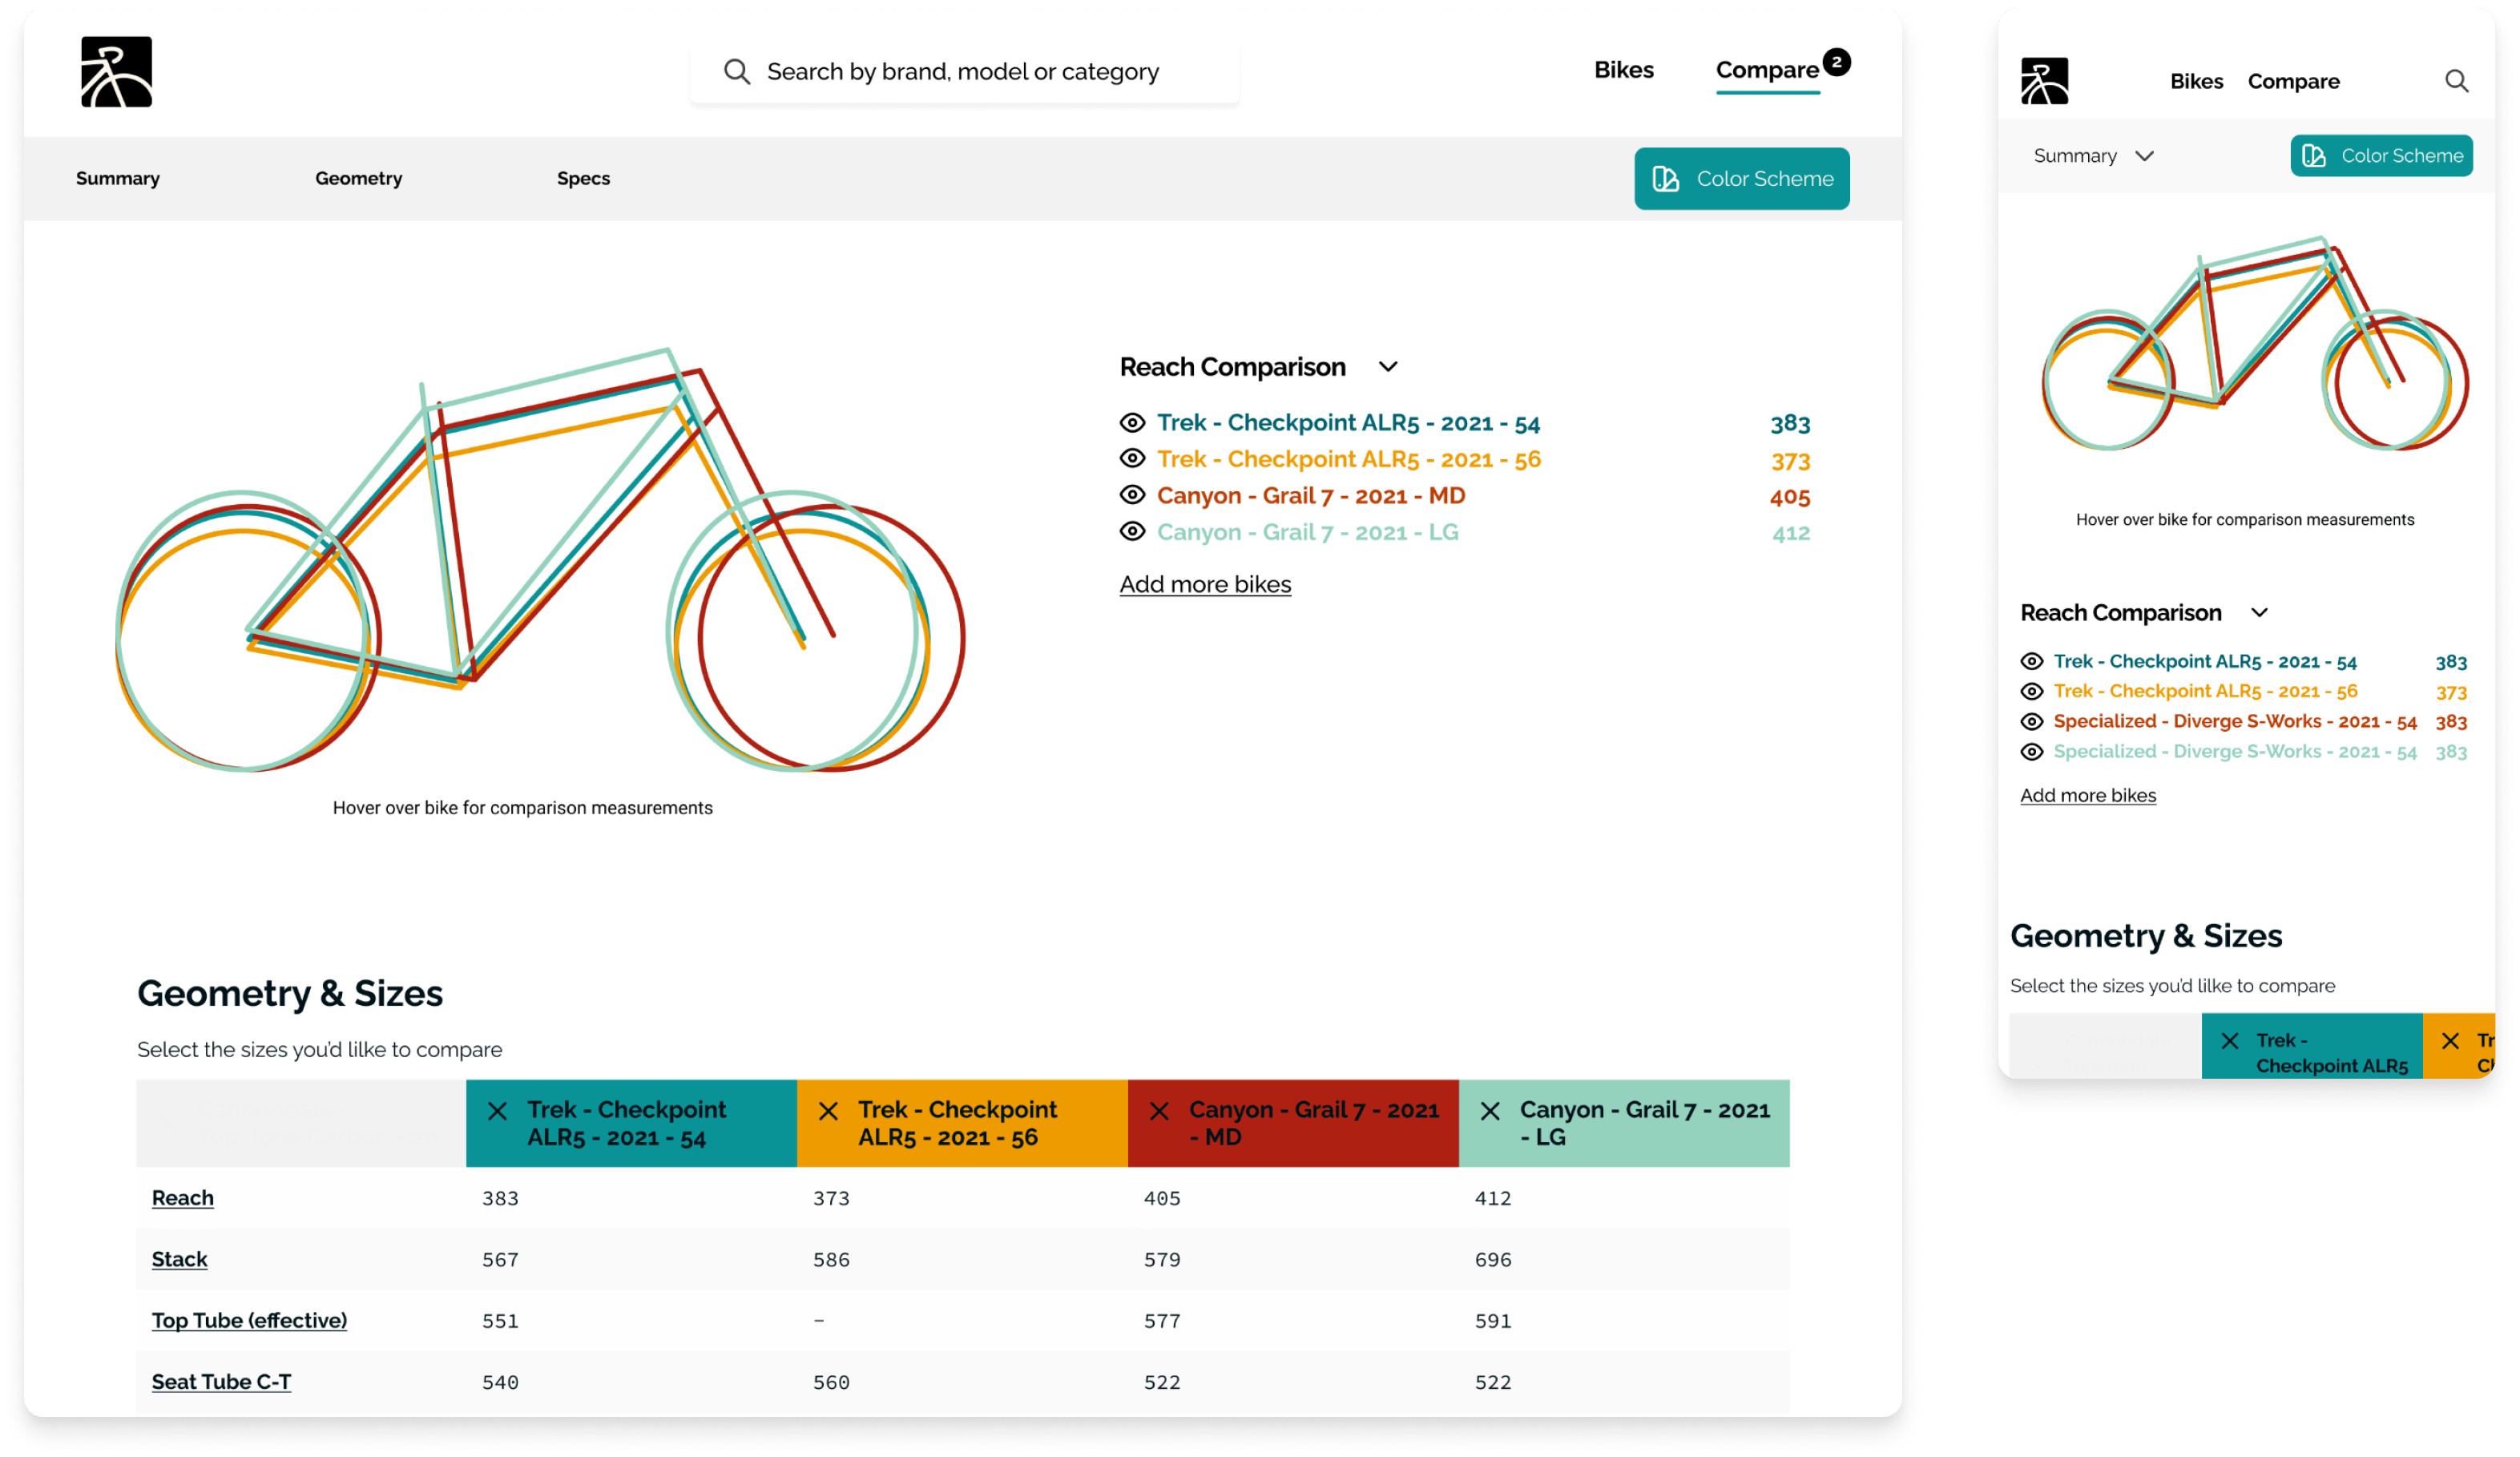Viewport: 2520px width, 1457px height.
Task: Click the desktop Reach Comparison heading text
Action: point(1232,367)
